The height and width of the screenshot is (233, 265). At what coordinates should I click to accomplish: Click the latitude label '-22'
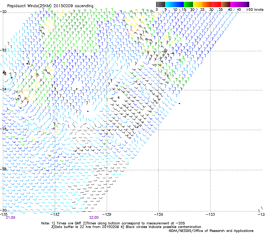[x=3, y=50]
